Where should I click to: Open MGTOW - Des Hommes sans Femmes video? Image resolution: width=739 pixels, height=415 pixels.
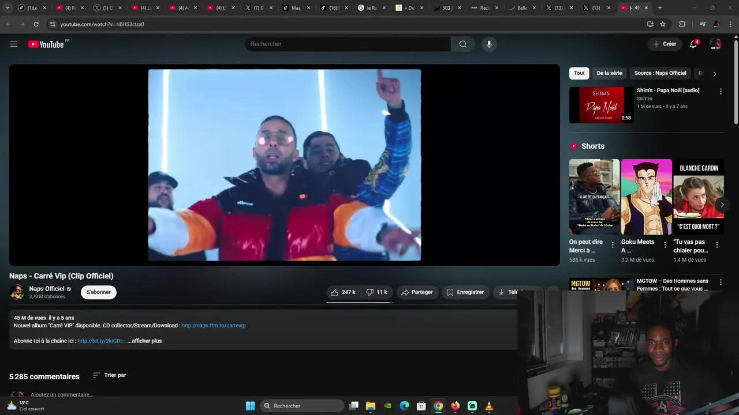pyautogui.click(x=673, y=285)
